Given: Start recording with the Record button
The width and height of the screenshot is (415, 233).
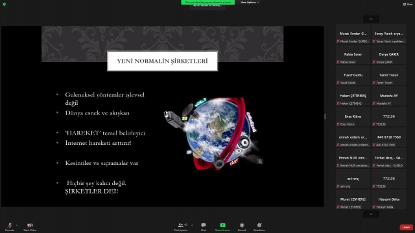Looking at the screenshot, I should point(242,227).
